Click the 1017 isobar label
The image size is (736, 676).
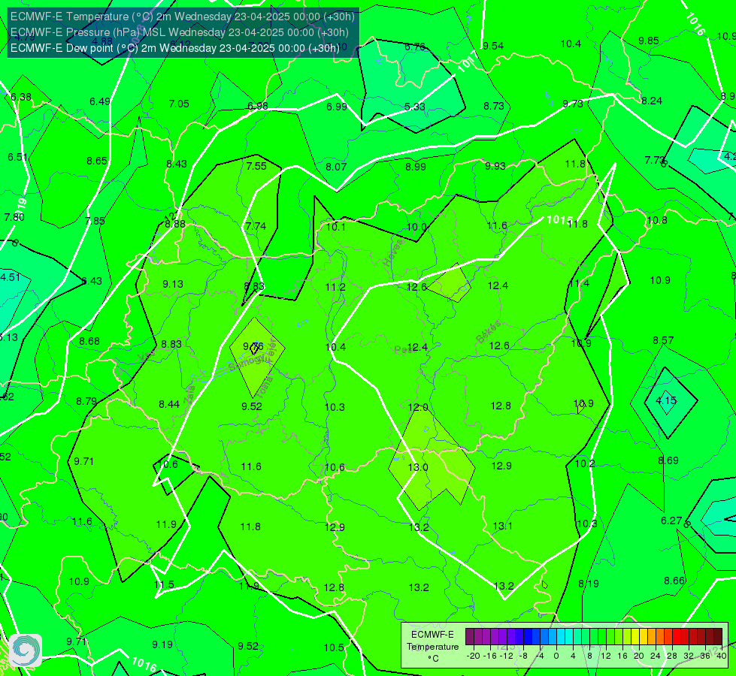467,62
